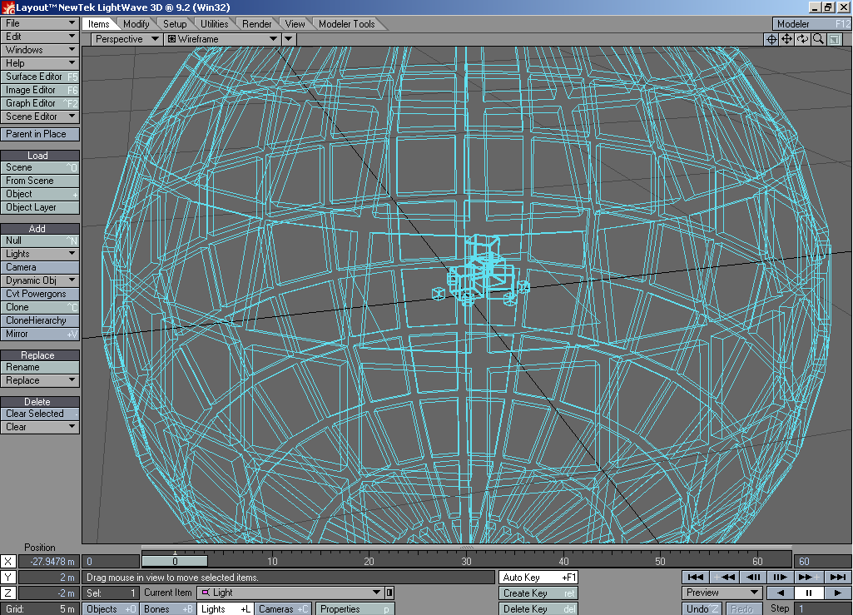Click the viewport center-on-item crosshair icon

771,39
